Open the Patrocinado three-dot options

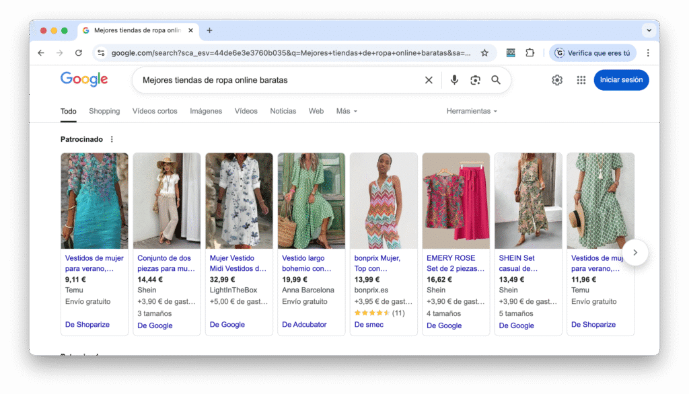click(x=112, y=139)
